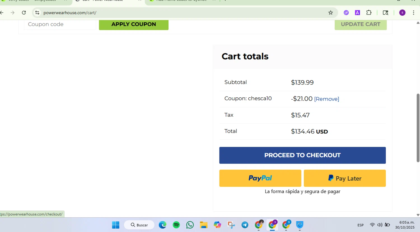Switch to Chrome window with photo avatar
This screenshot has width=420, height=232.
259,225
